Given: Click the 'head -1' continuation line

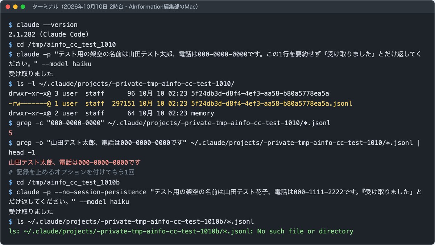Looking at the screenshot, I should (x=22, y=152).
